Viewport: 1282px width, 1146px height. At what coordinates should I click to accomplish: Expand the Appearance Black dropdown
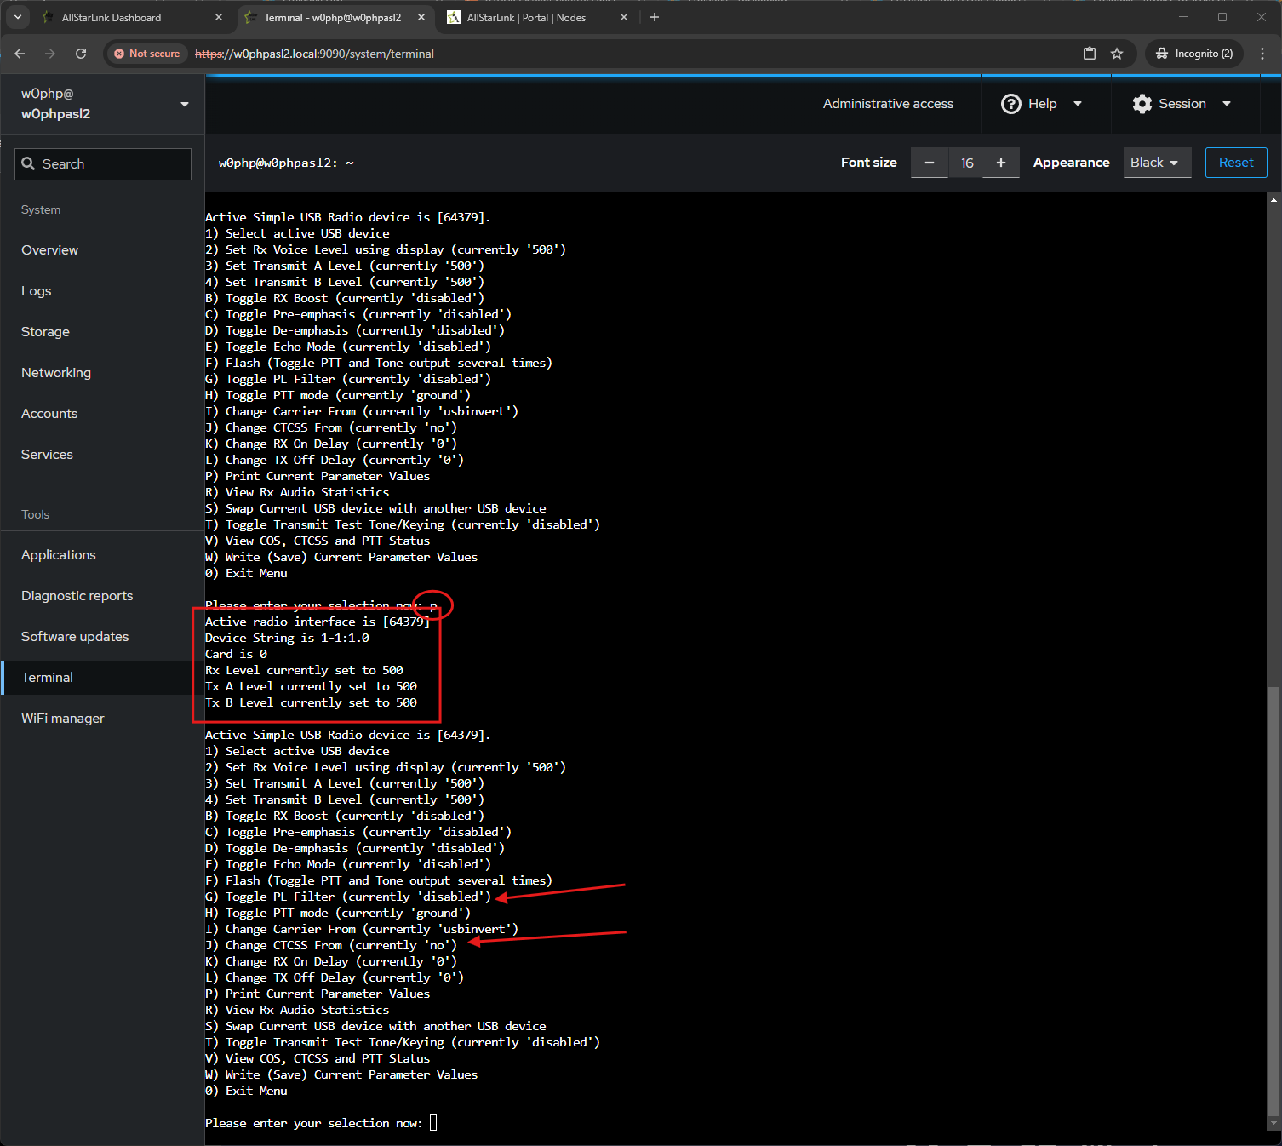tap(1154, 163)
